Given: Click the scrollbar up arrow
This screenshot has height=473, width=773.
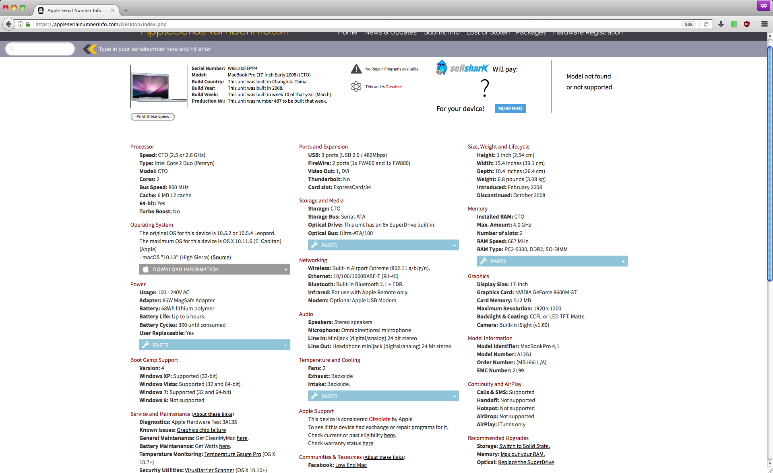Looking at the screenshot, I should pos(770,35).
